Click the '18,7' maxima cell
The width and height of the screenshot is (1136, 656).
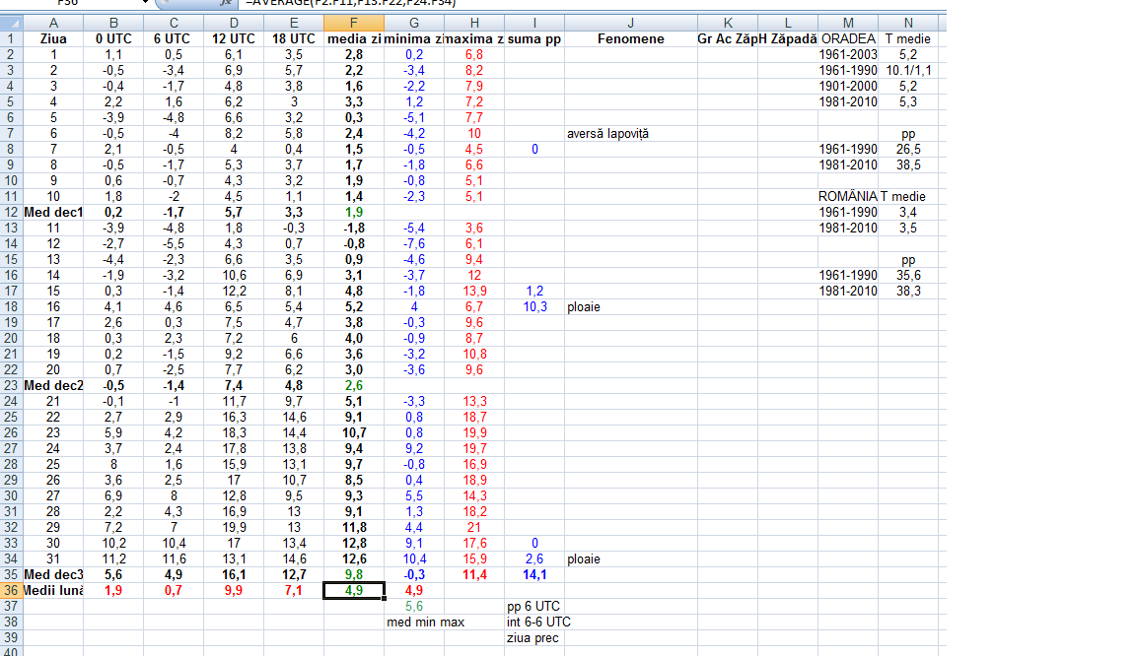[473, 417]
